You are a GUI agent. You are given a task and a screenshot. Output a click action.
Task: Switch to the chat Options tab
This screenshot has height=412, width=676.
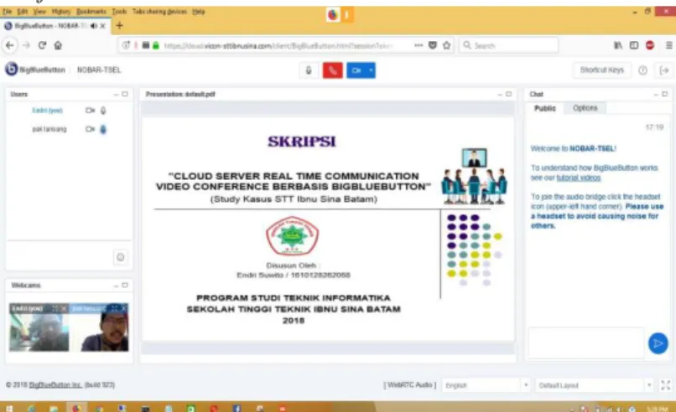[585, 108]
